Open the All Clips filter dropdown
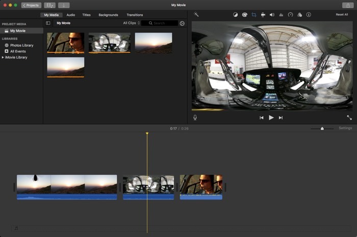 [x=132, y=23]
